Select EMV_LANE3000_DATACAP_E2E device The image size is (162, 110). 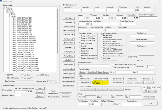(x=23, y=44)
